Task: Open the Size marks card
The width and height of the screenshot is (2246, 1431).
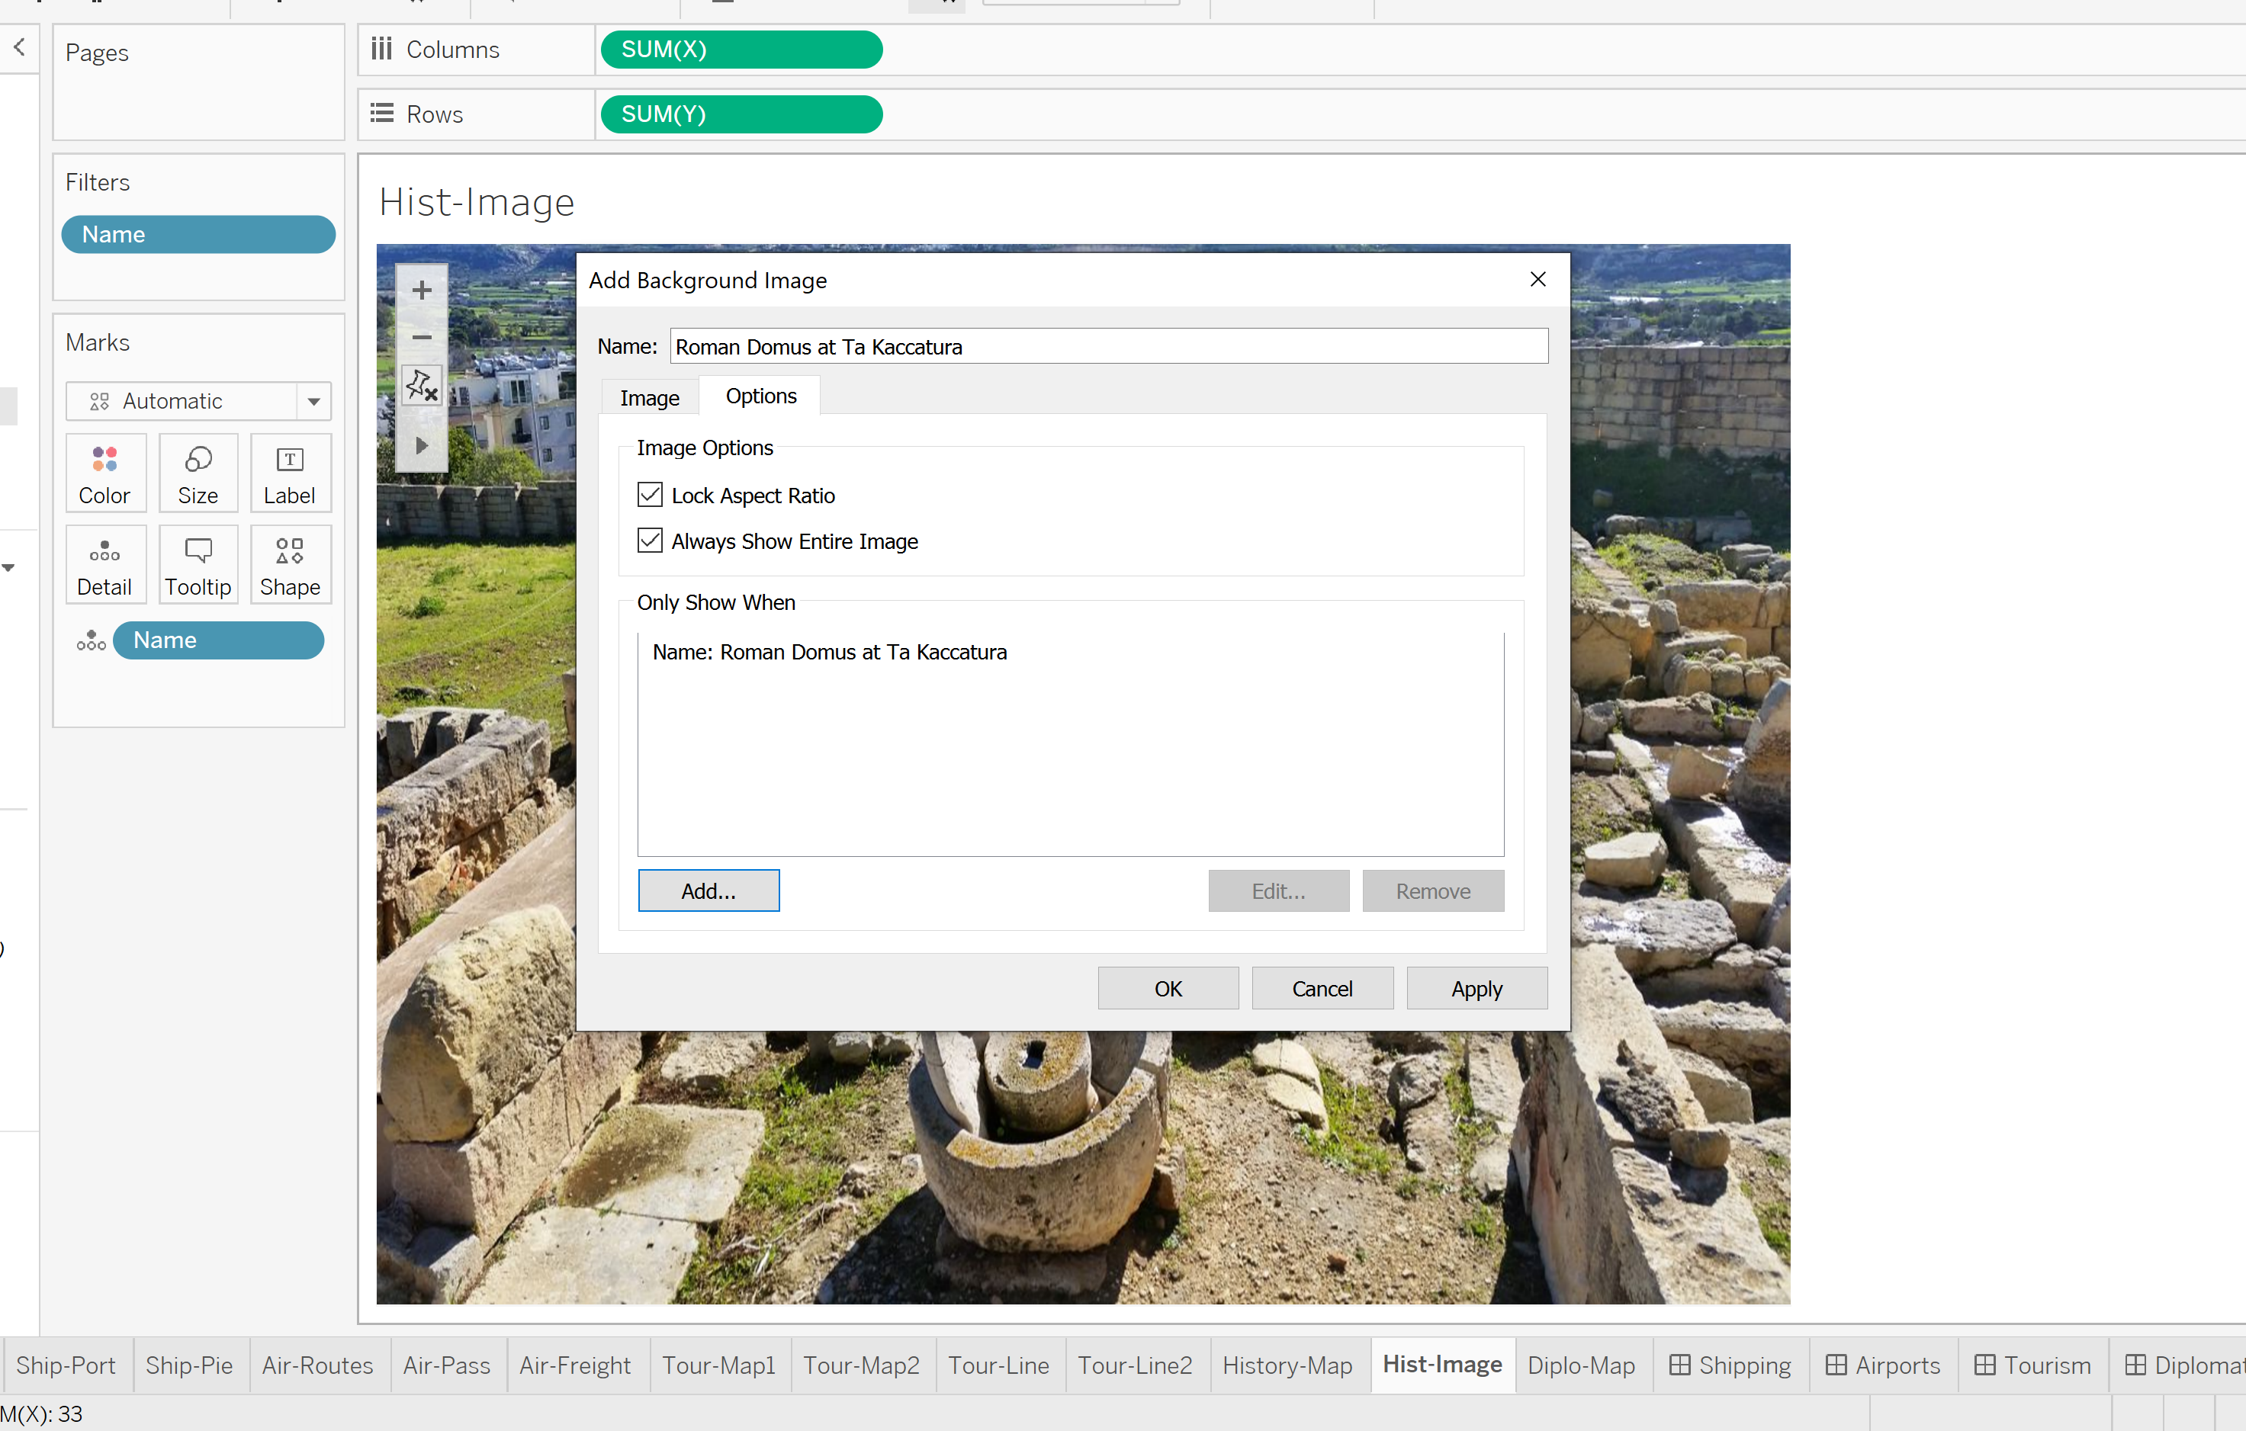Action: [x=198, y=473]
